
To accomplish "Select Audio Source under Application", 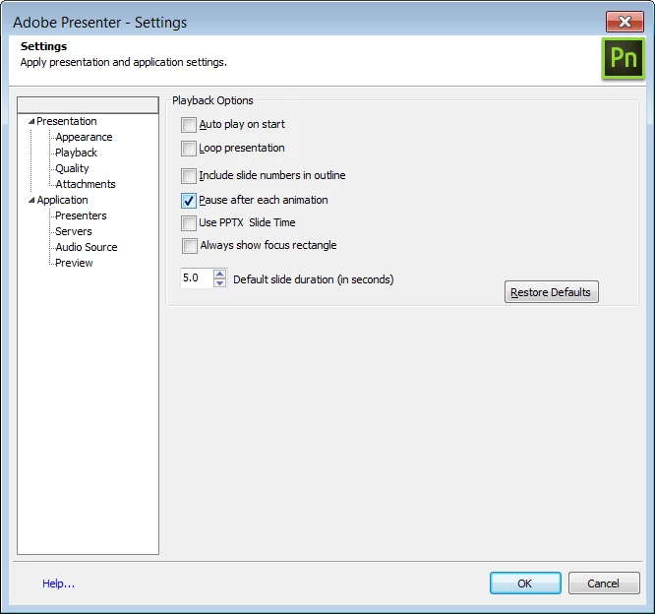I will (86, 247).
